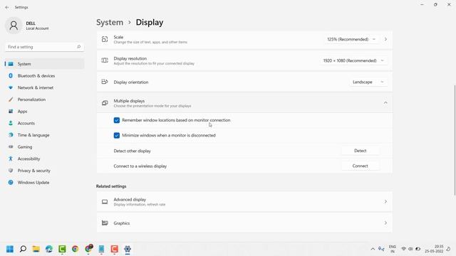The image size is (456, 256).
Task: Click the Display resolution icon
Action: pos(105,60)
